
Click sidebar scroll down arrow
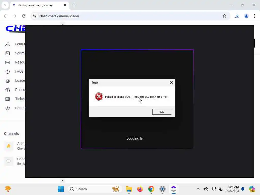click(62, 181)
